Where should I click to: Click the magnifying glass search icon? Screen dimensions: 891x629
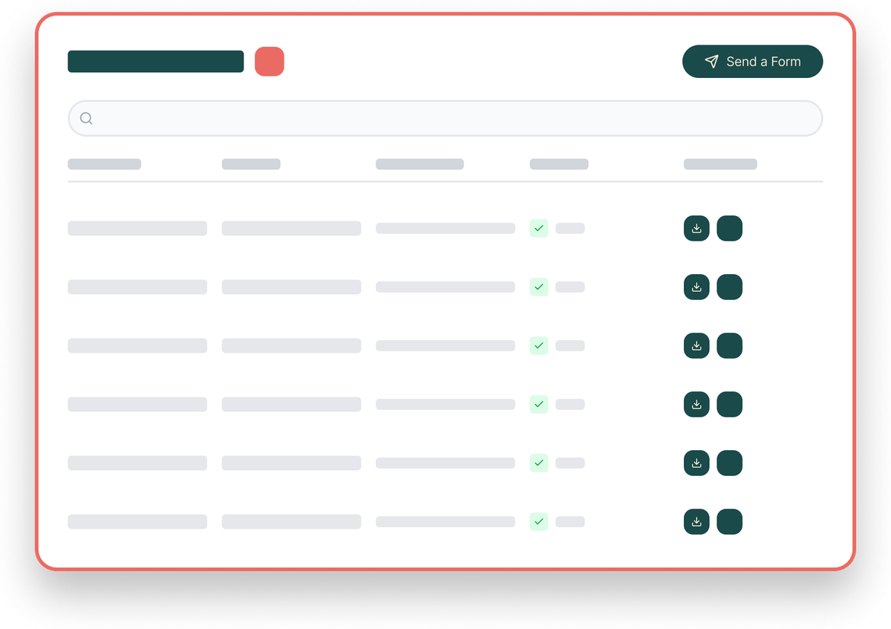click(x=86, y=118)
